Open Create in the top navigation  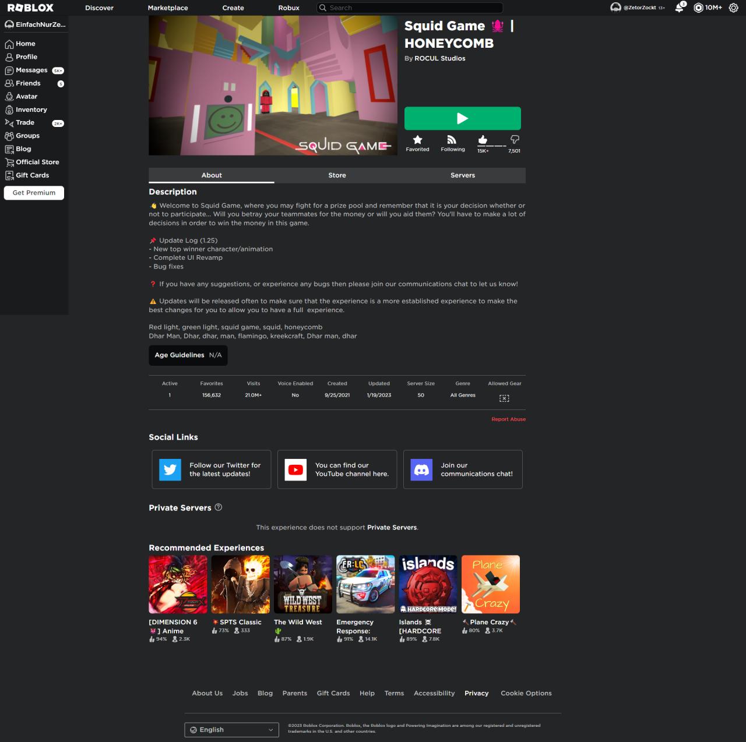click(x=233, y=8)
